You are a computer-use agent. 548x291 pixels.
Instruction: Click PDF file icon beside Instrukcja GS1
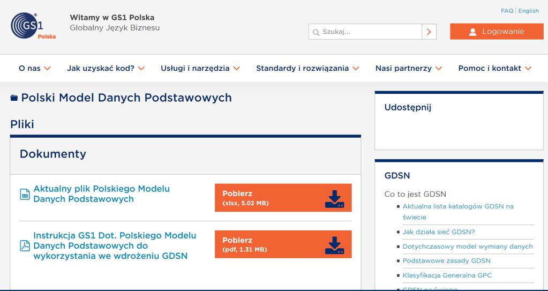[x=25, y=245]
